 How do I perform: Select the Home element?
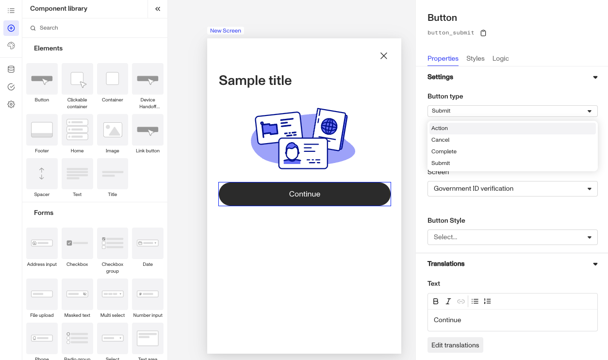tap(77, 134)
